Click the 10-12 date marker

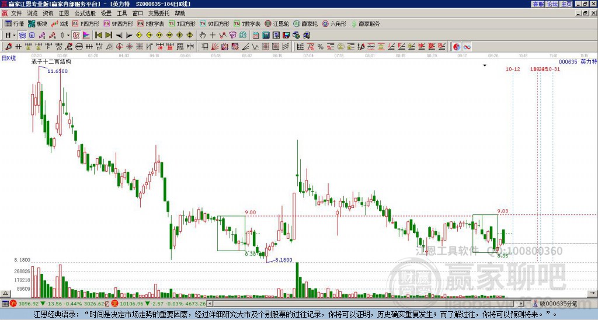(513, 69)
